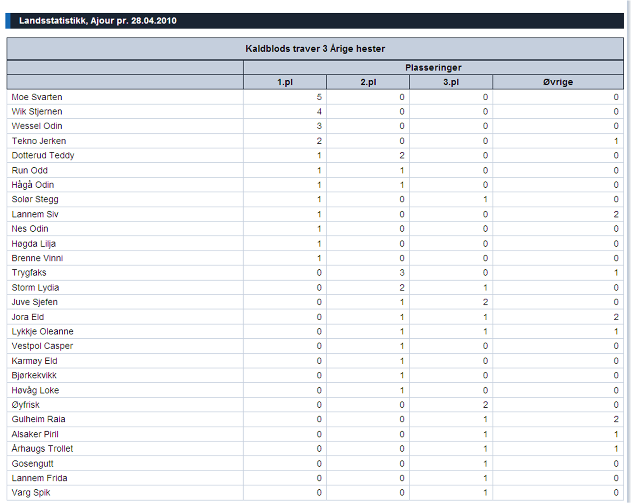Select the horse name Gosengutt
The width and height of the screenshot is (631, 503).
(33, 463)
